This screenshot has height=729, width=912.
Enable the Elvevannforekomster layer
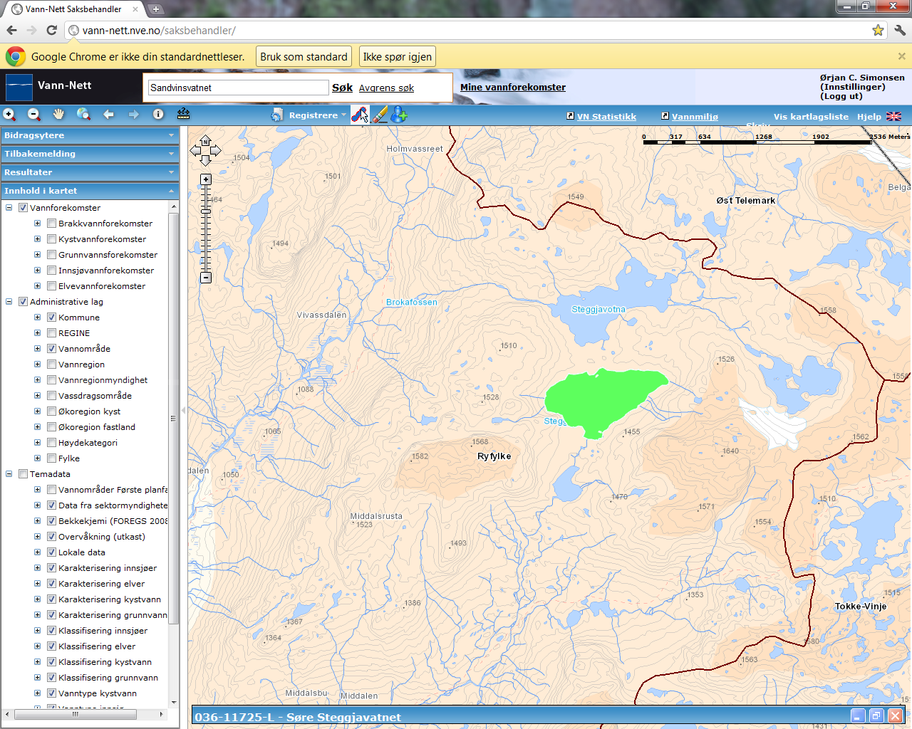[x=51, y=286]
